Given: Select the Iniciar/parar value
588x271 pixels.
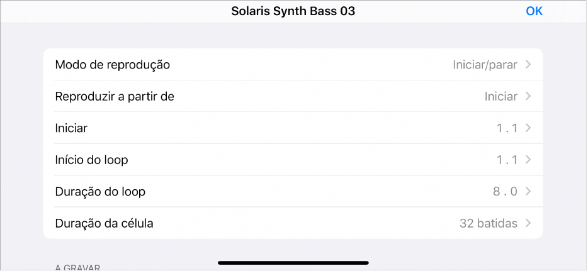Looking at the screenshot, I should [x=485, y=65].
